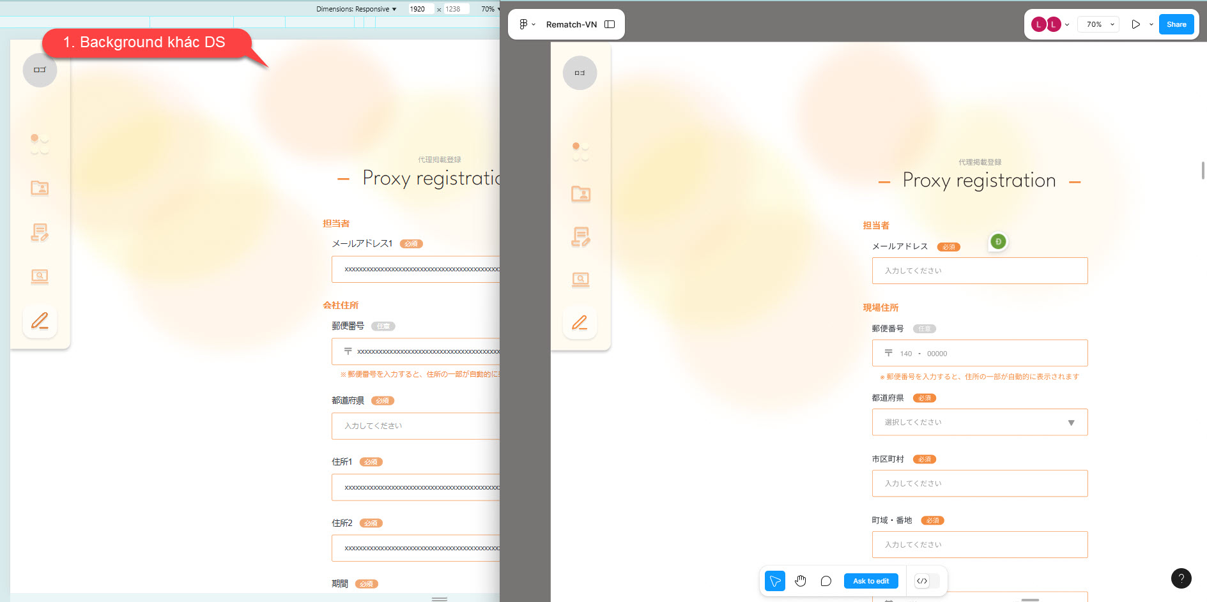Select the Hand tool
Viewport: 1207px width, 602px height.
[x=801, y=581]
